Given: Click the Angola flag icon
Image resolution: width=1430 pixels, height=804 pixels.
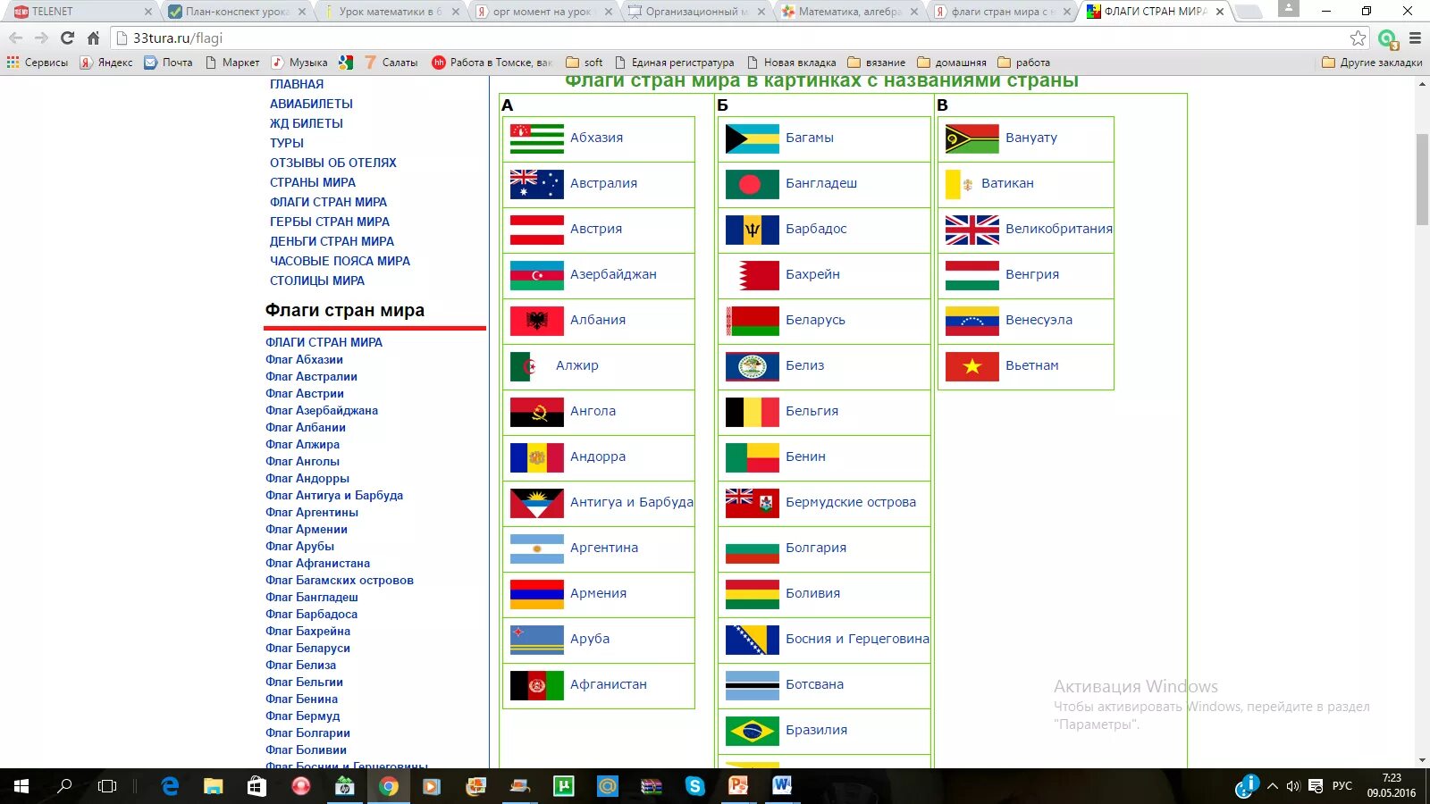Looking at the screenshot, I should tap(536, 412).
